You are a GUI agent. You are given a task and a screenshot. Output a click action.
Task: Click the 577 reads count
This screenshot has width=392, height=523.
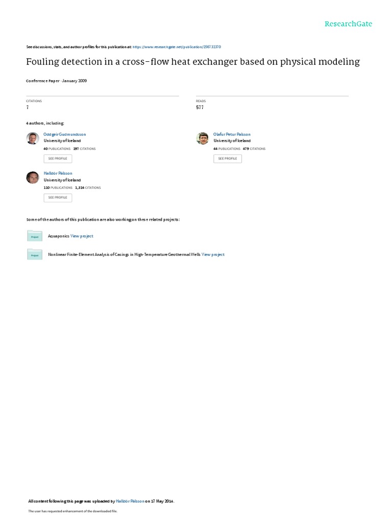click(200, 107)
